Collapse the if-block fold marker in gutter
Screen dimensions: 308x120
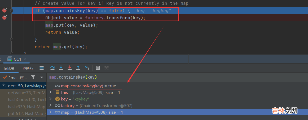(x=11, y=11)
